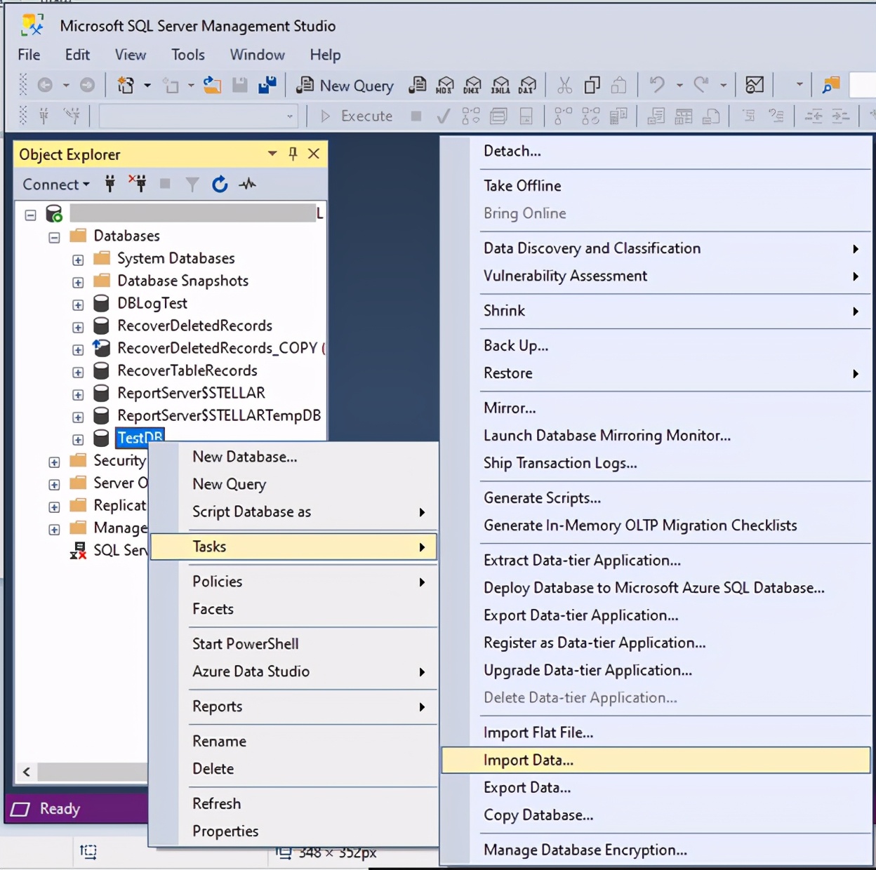The height and width of the screenshot is (870, 876).
Task: Expand the TestDB database node
Action: 78,439
